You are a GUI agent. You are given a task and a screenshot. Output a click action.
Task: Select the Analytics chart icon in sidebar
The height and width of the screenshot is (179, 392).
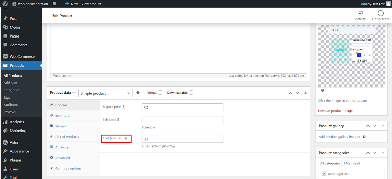point(5,122)
